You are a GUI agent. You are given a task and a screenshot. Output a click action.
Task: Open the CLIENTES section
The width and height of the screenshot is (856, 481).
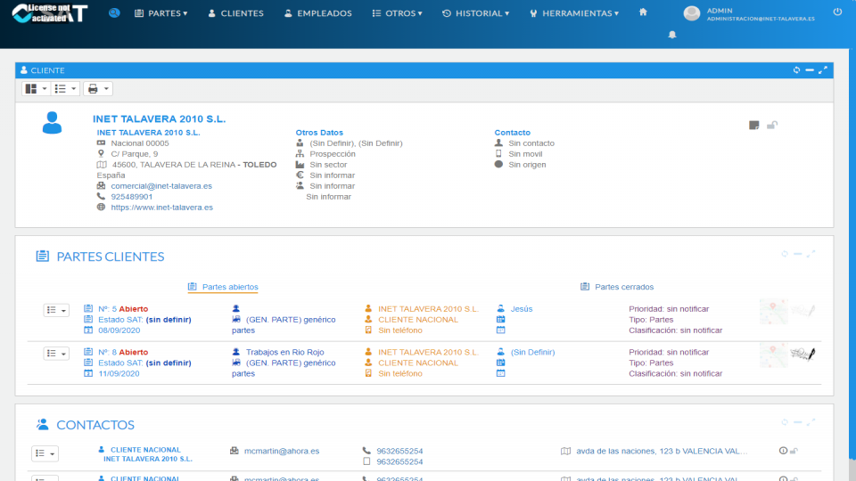235,13
